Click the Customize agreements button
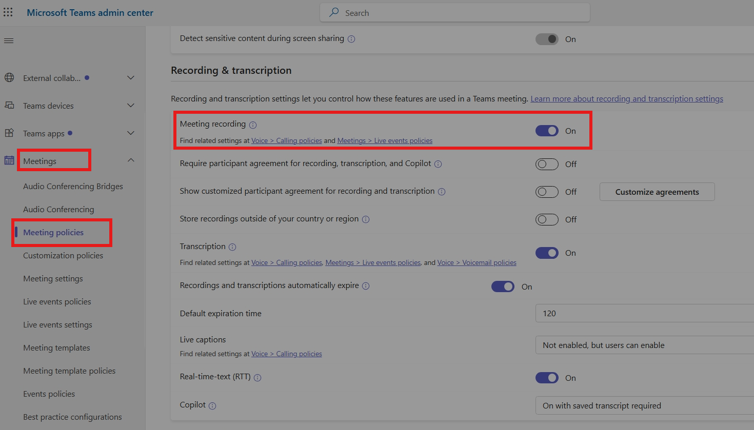 point(657,192)
